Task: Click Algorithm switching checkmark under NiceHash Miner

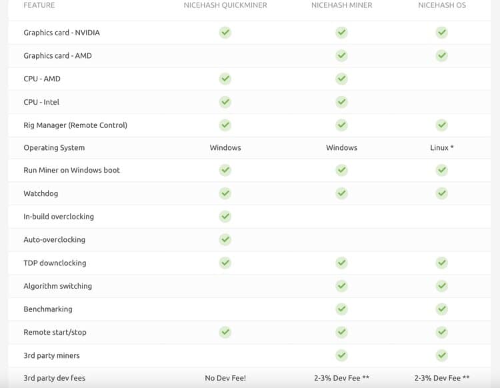Action: point(341,286)
